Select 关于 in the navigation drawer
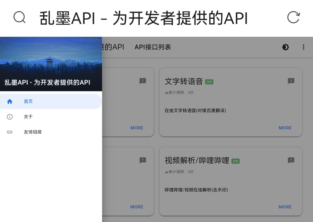The width and height of the screenshot is (313, 222). (x=28, y=117)
